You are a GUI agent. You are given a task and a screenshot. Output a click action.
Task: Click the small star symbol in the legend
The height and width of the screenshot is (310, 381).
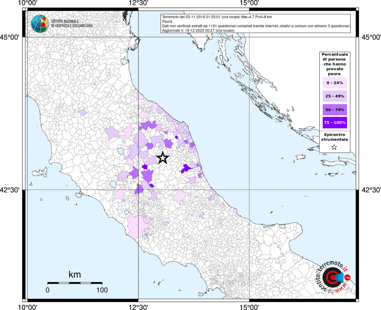[334, 147]
